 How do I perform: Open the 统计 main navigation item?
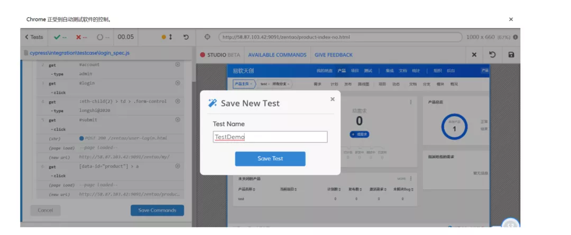(416, 71)
